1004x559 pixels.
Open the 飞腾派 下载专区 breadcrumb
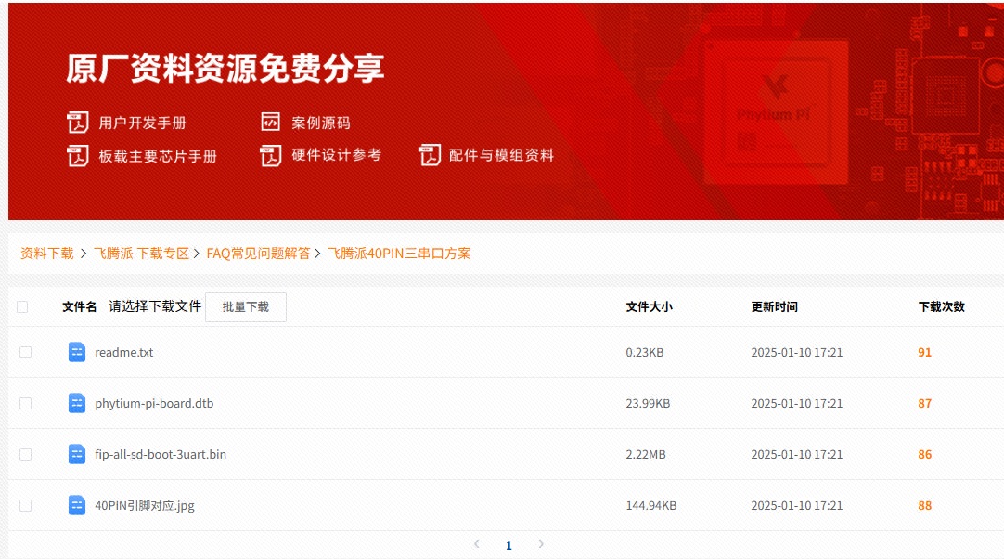coord(142,253)
